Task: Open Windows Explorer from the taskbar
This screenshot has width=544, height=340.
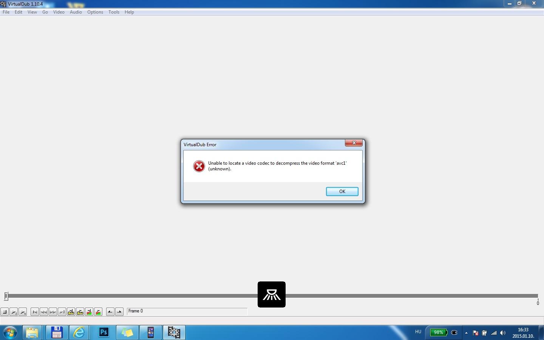Action: 32,332
